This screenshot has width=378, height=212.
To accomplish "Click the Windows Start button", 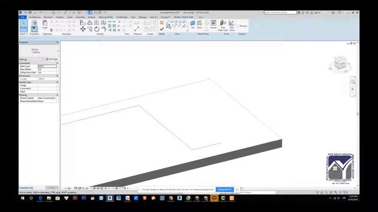I will [x=22, y=198].
